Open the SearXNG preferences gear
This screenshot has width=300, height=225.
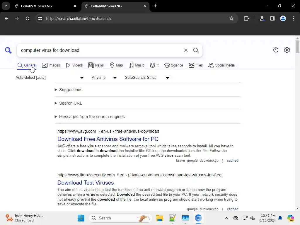pyautogui.click(x=287, y=50)
